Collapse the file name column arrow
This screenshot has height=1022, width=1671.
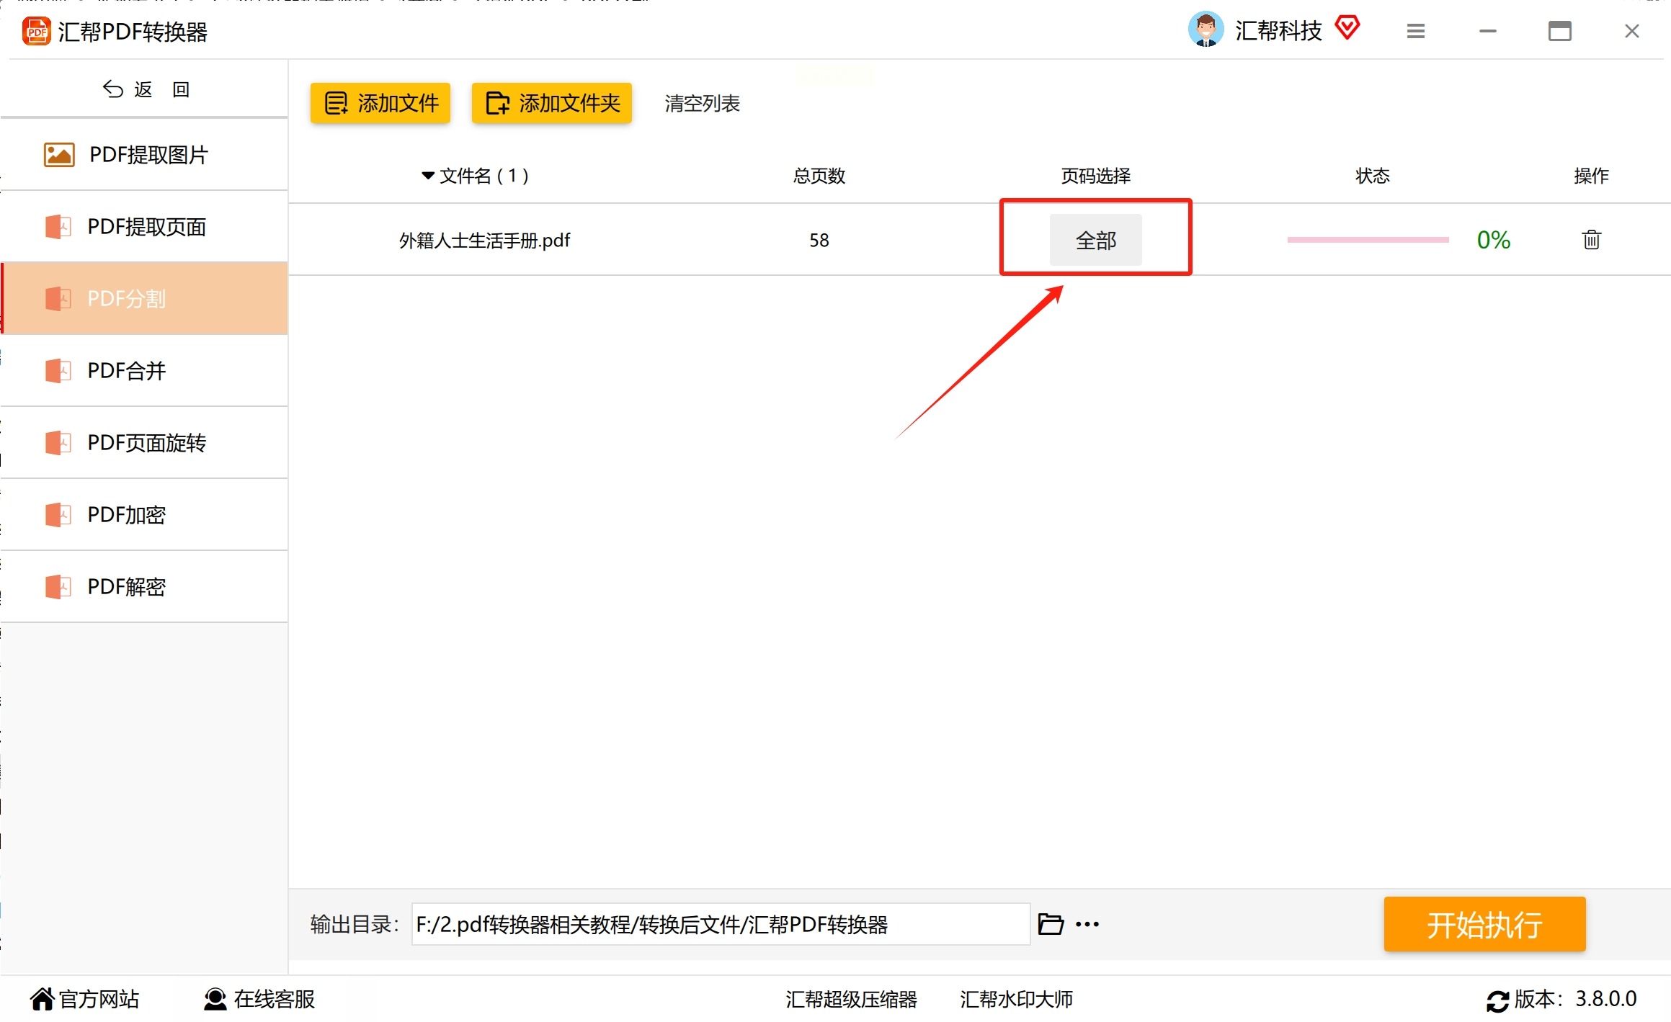(428, 176)
